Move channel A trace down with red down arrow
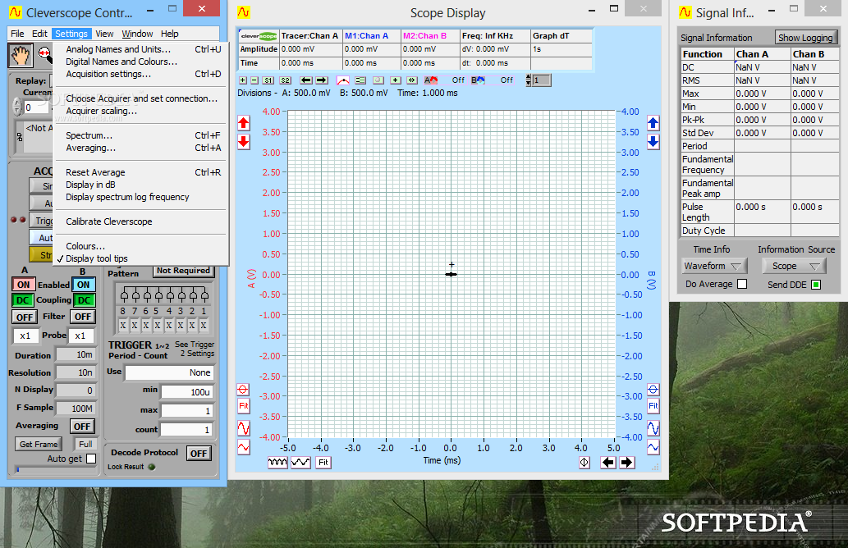The height and width of the screenshot is (548, 848). click(243, 142)
